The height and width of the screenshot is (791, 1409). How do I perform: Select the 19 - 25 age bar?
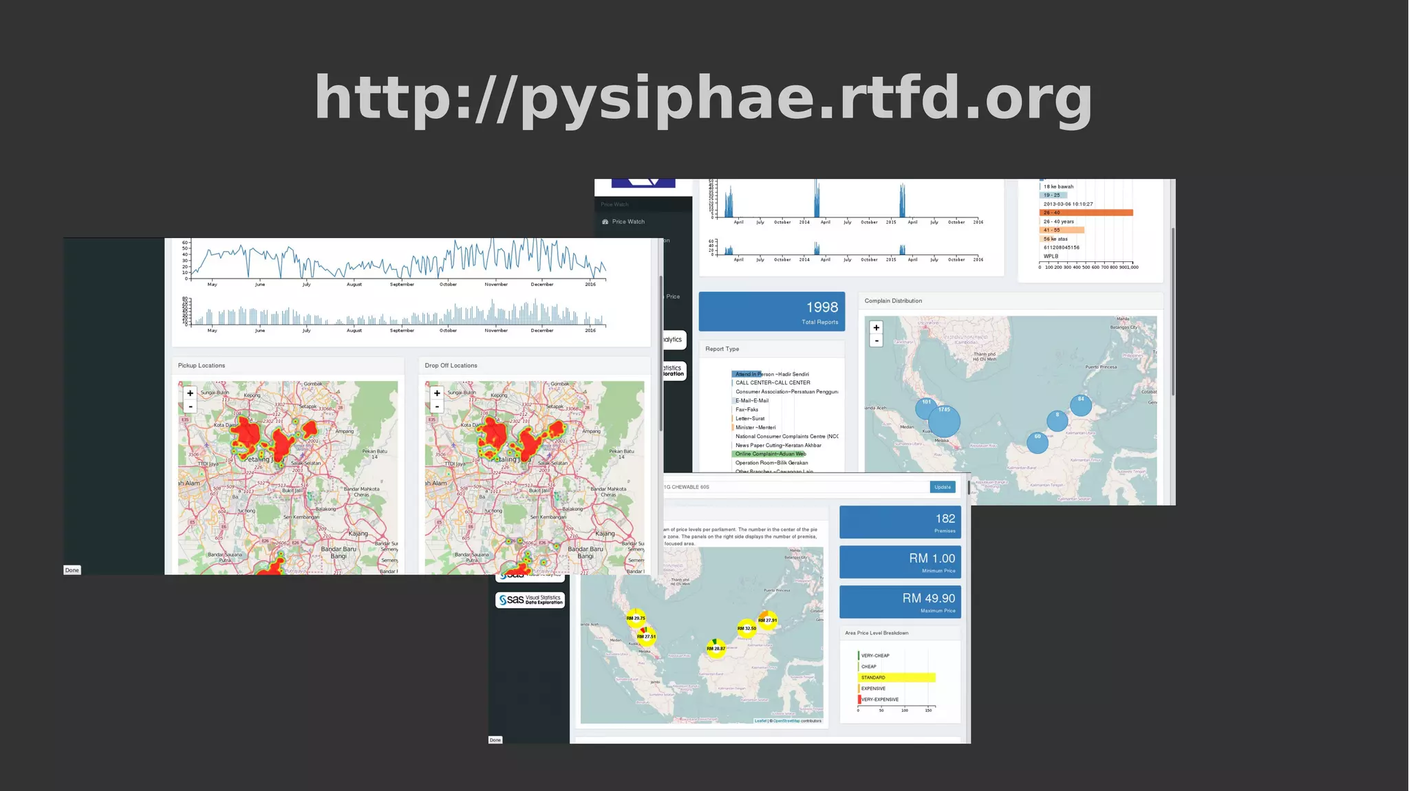pos(1053,195)
